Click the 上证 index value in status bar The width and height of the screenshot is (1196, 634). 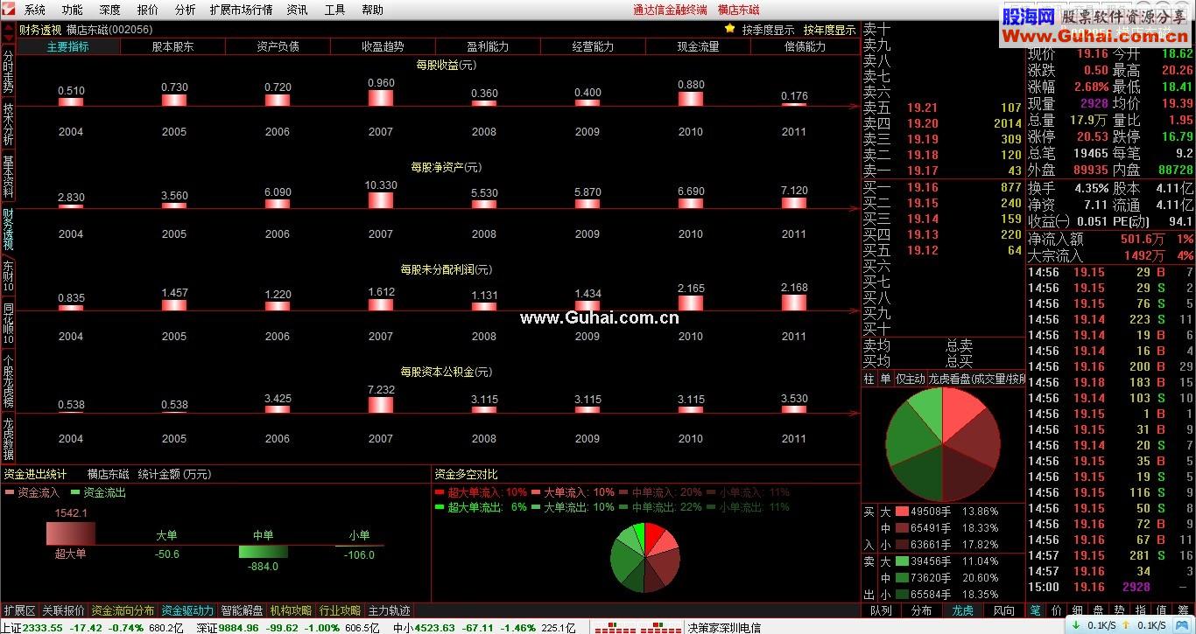point(42,627)
